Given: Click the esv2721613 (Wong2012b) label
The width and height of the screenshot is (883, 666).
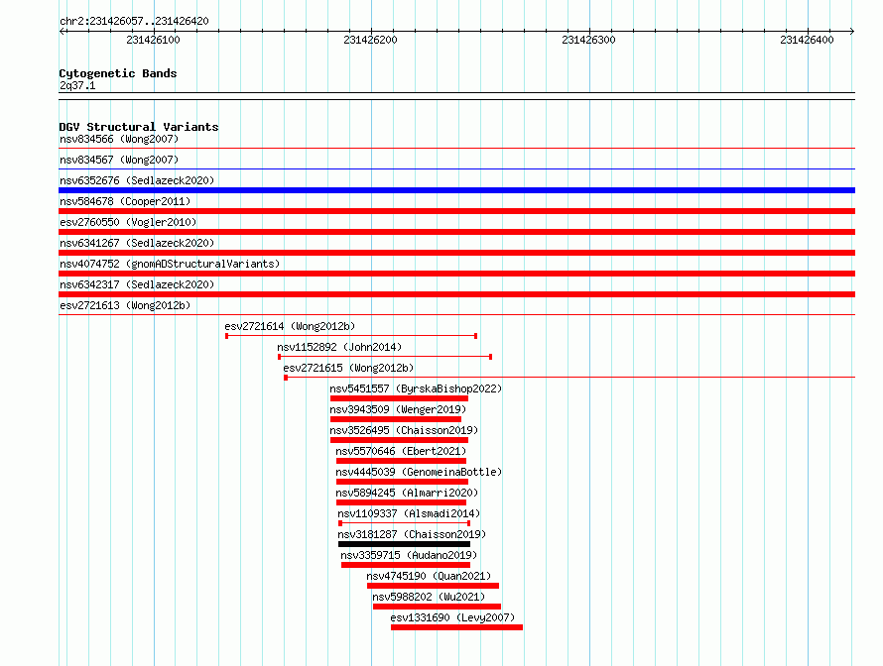Looking at the screenshot, I should coord(125,305).
